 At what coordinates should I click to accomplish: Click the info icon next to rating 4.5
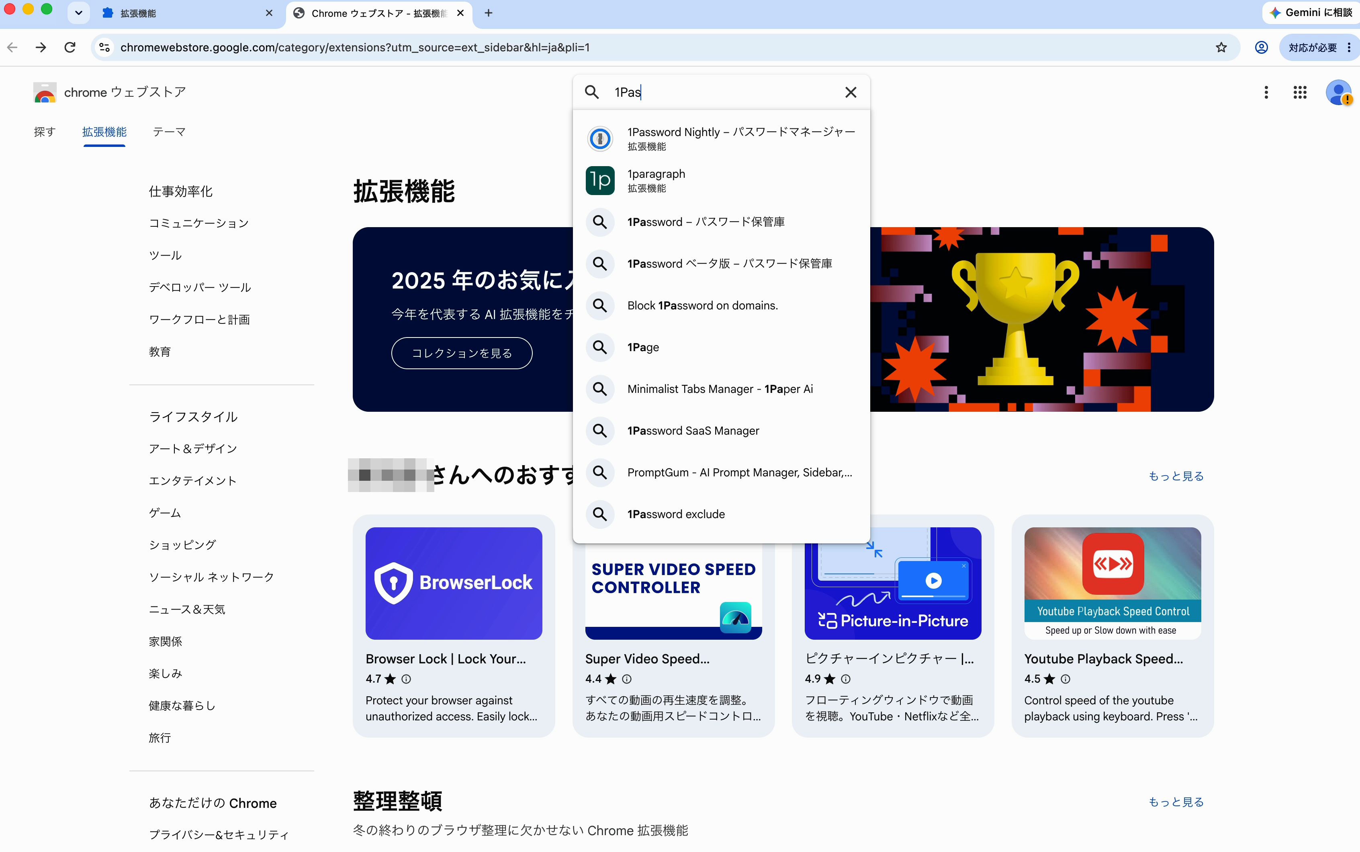[1066, 679]
